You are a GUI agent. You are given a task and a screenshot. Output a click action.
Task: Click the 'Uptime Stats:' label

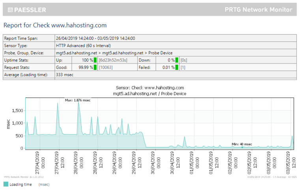[16, 60]
